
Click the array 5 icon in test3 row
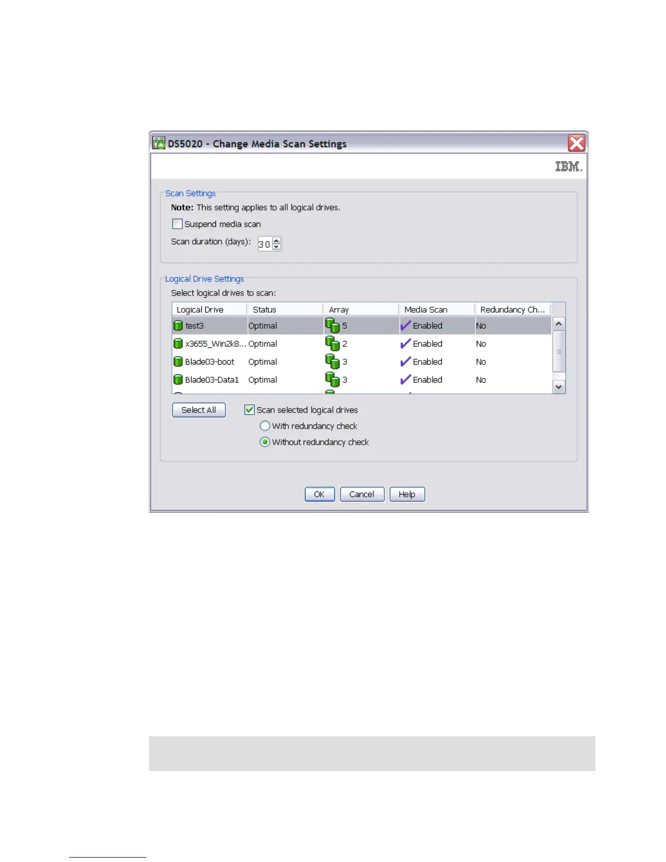point(332,325)
